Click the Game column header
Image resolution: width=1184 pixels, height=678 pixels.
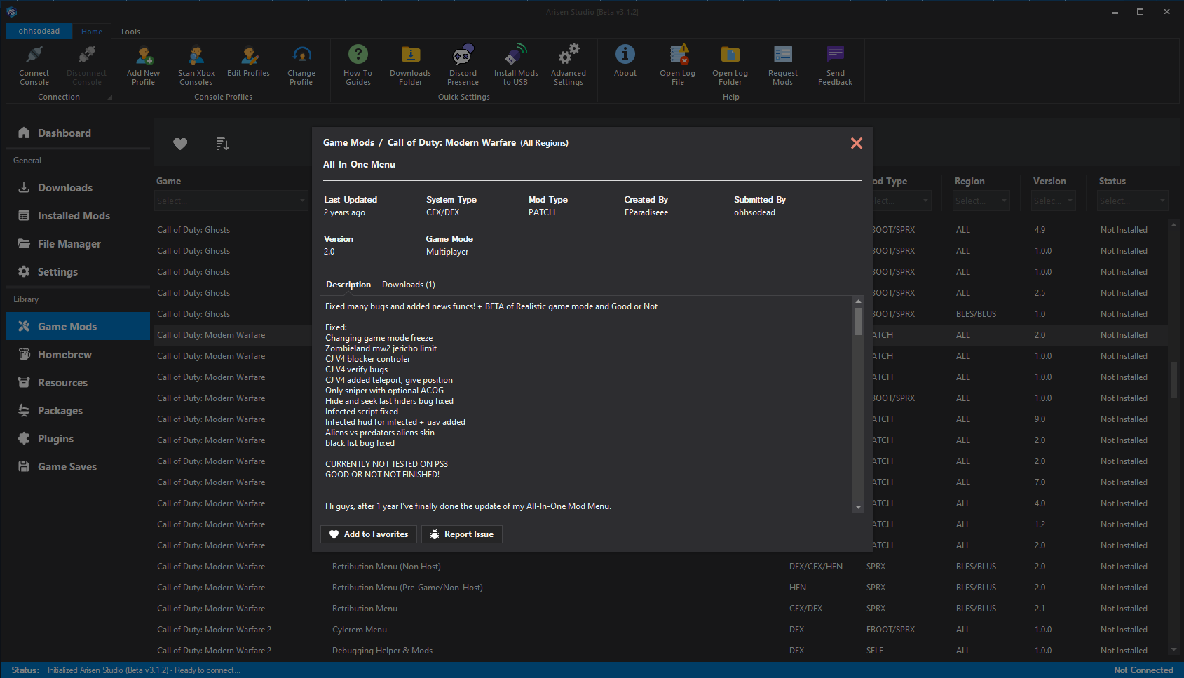click(168, 181)
